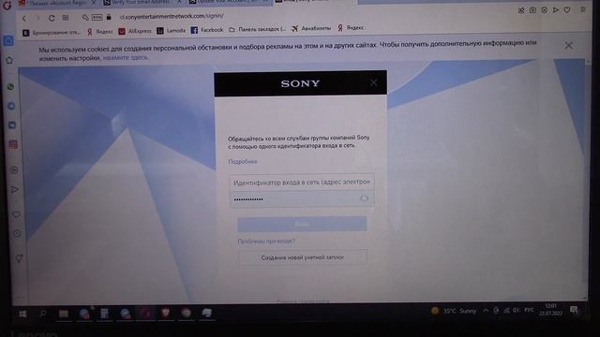Follow the 'нажмите здесь' cookies link

[x=125, y=58]
